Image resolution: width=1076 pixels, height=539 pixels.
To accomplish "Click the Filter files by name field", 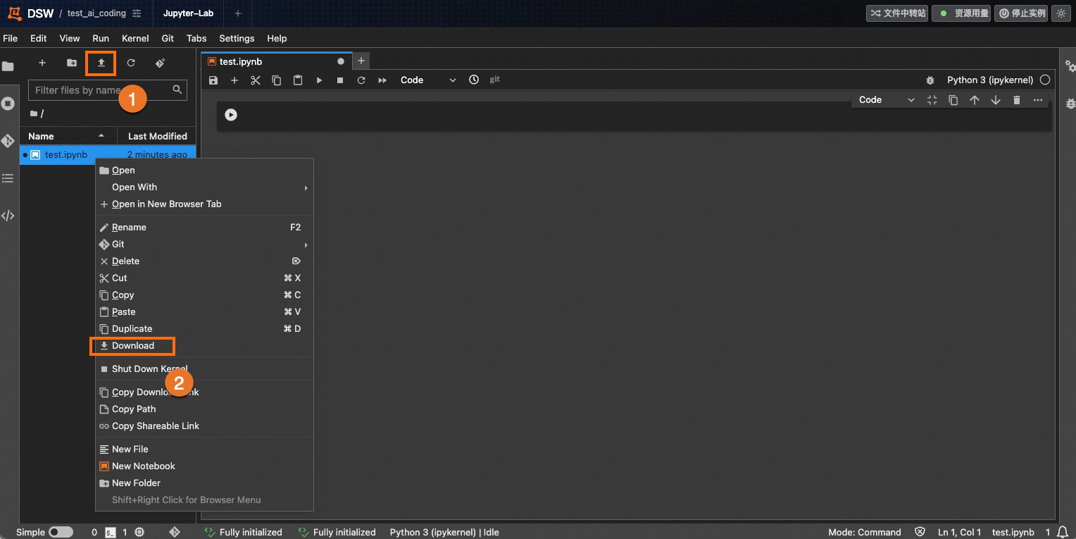I will 107,90.
